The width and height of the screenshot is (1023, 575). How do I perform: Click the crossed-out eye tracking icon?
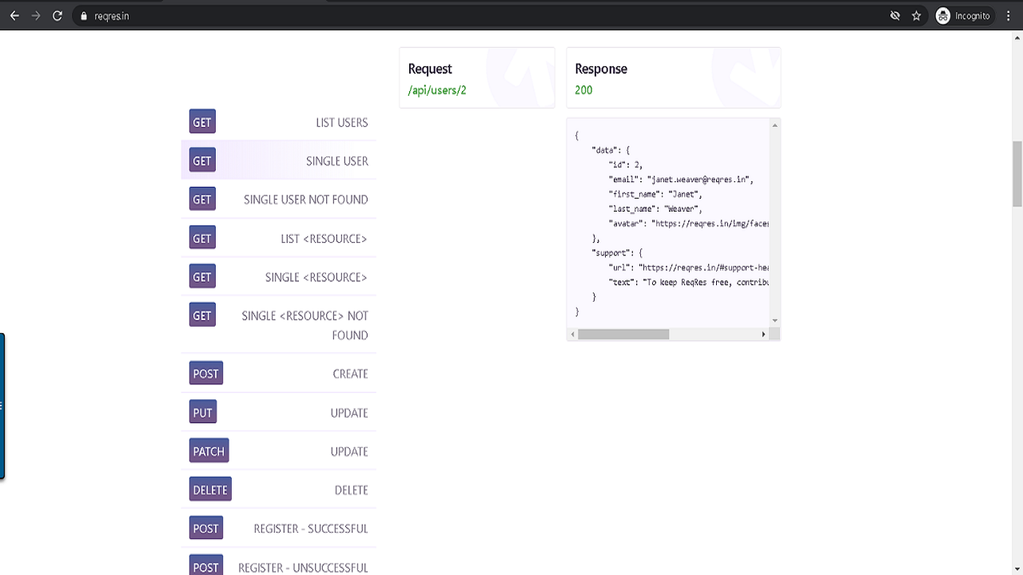click(x=895, y=16)
